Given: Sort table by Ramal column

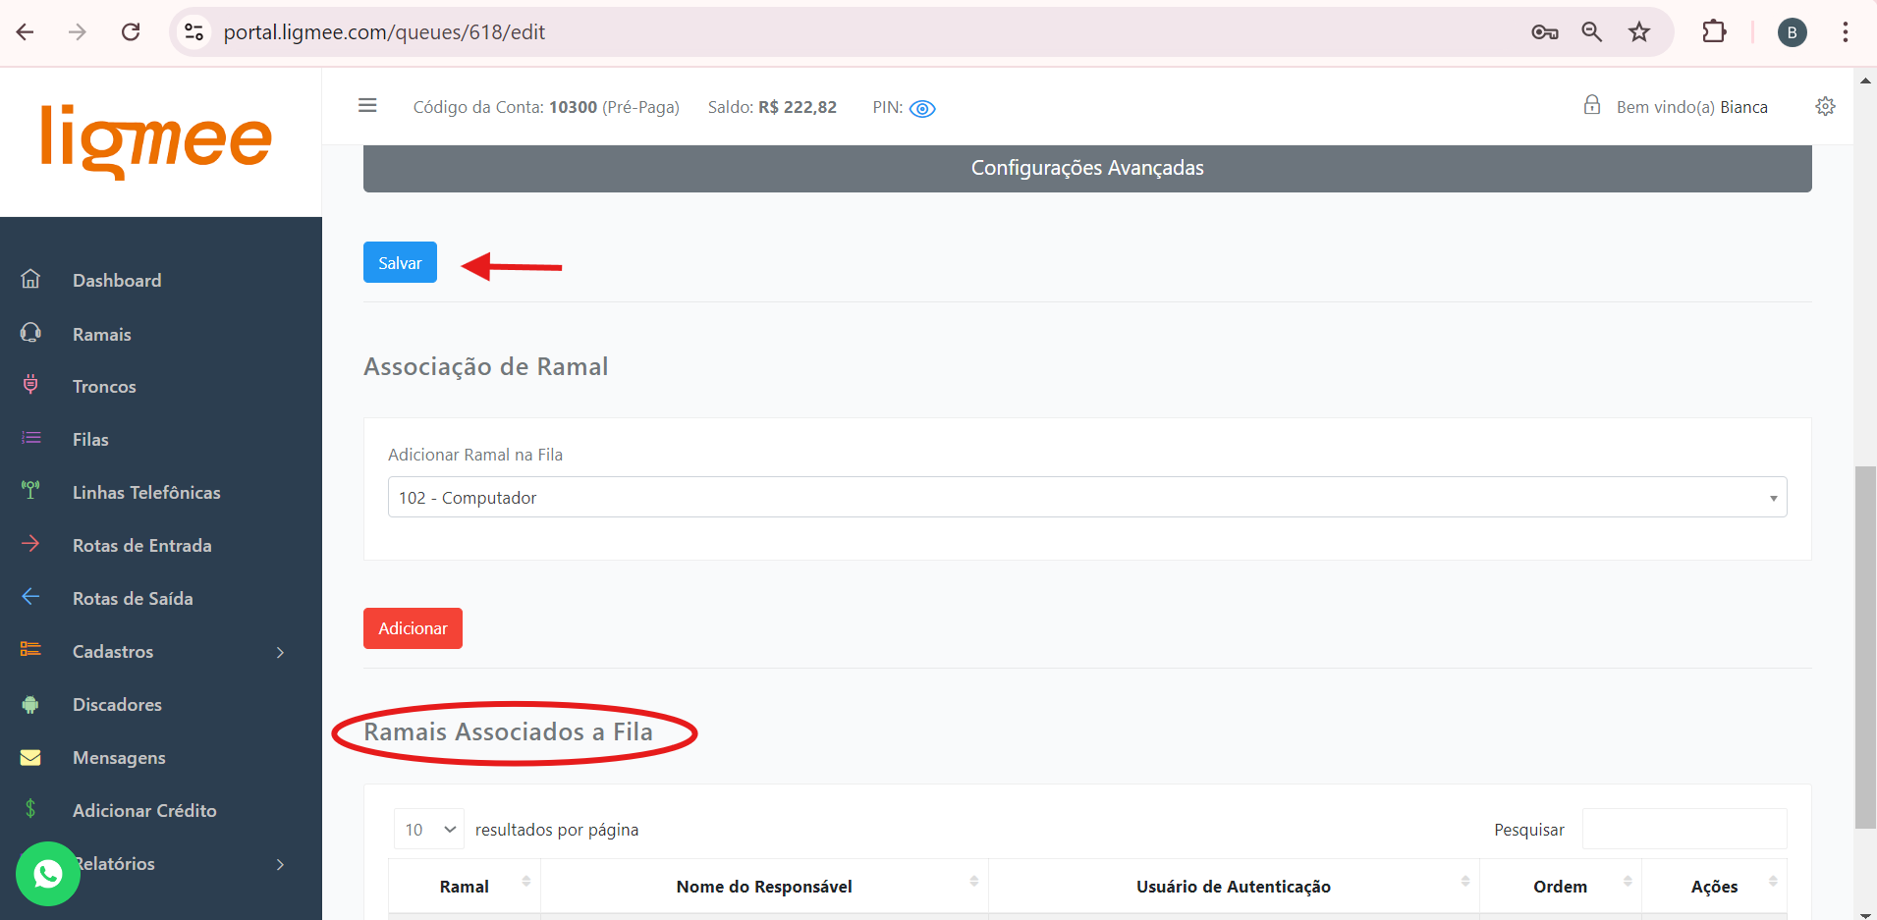Looking at the screenshot, I should coord(465,887).
